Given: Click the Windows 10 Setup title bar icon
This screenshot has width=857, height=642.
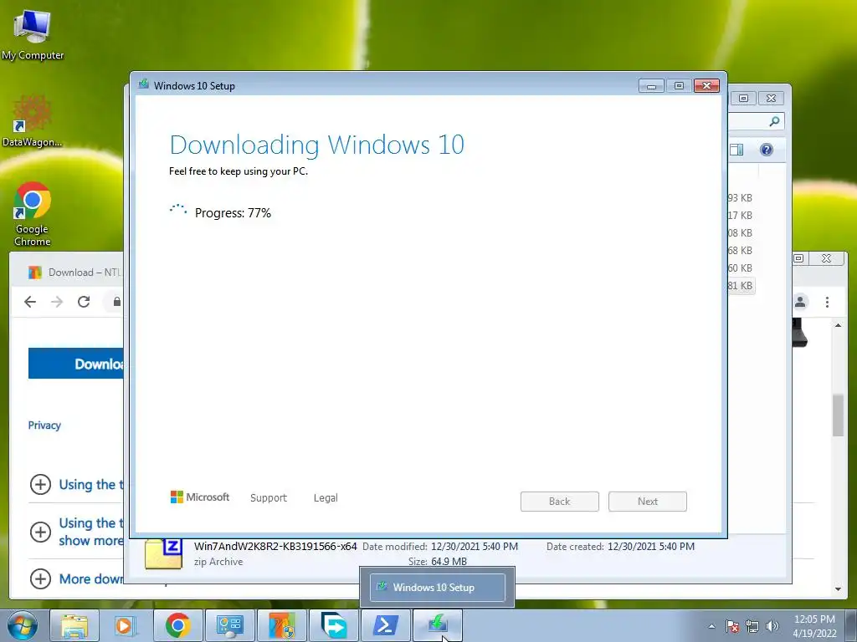Looking at the screenshot, I should [x=144, y=84].
